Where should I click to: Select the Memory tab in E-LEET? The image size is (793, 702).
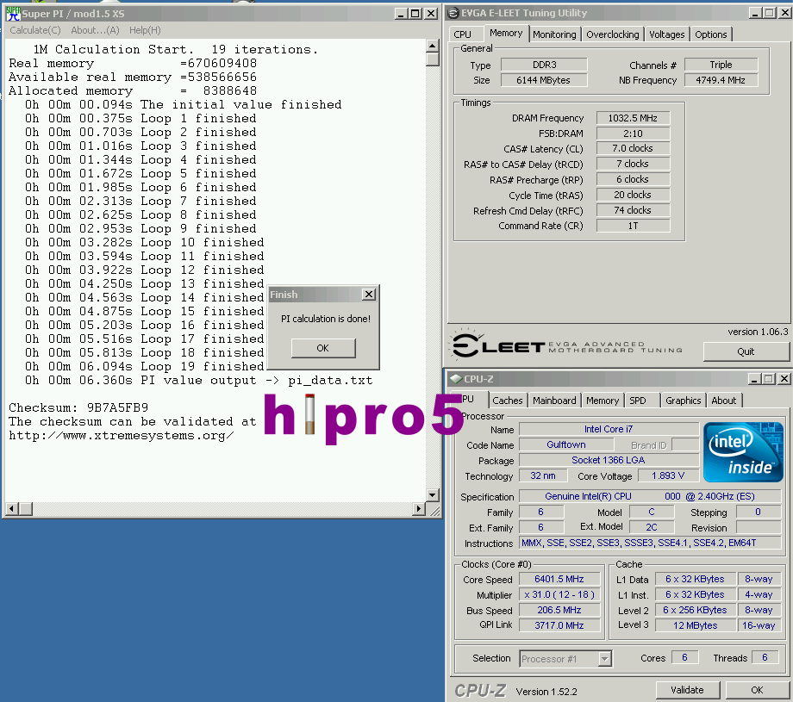pos(506,34)
